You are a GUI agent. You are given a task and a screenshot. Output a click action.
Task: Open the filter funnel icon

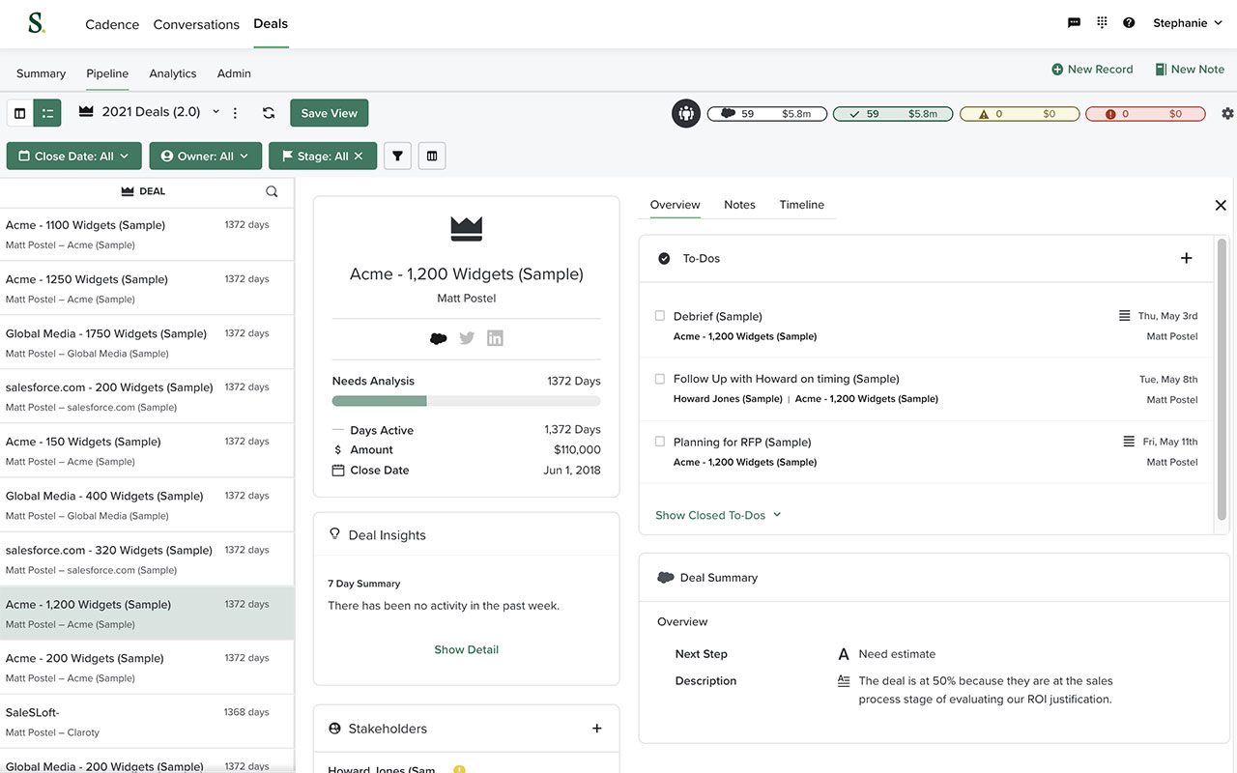pyautogui.click(x=397, y=156)
